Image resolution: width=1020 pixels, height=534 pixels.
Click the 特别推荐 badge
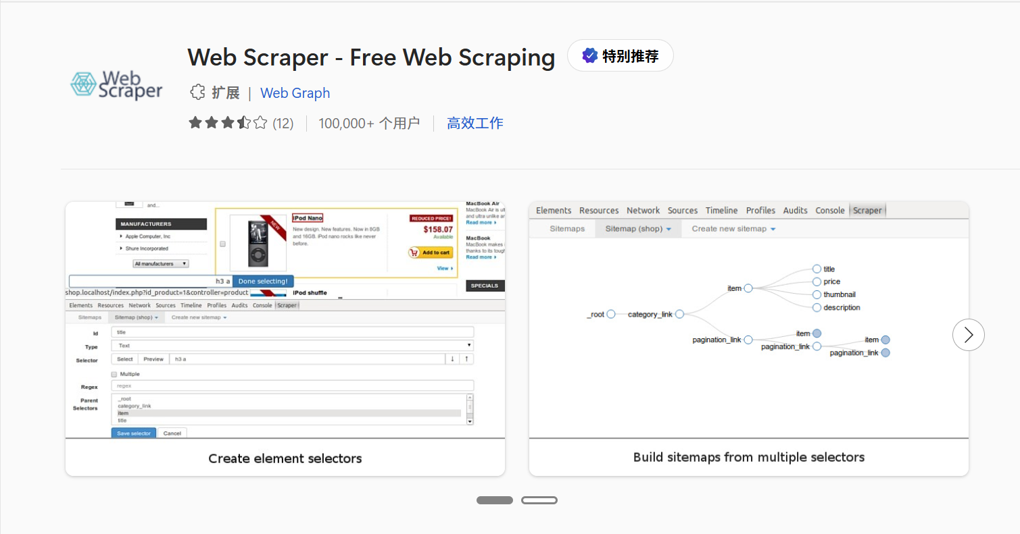click(x=621, y=56)
